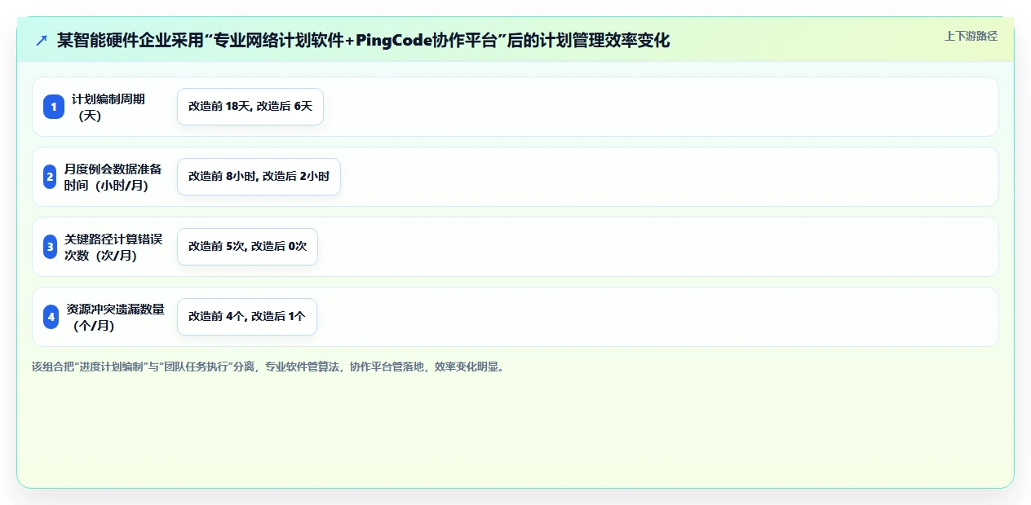Select the 计划编制周期（天） label
Viewport: 1031px width, 505px height.
pyautogui.click(x=108, y=107)
